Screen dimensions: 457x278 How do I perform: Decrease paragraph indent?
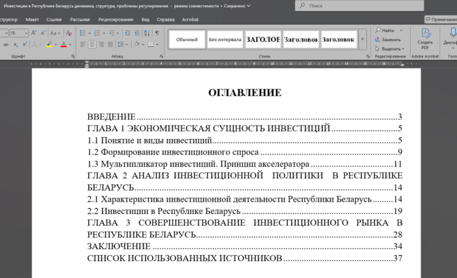point(127,33)
